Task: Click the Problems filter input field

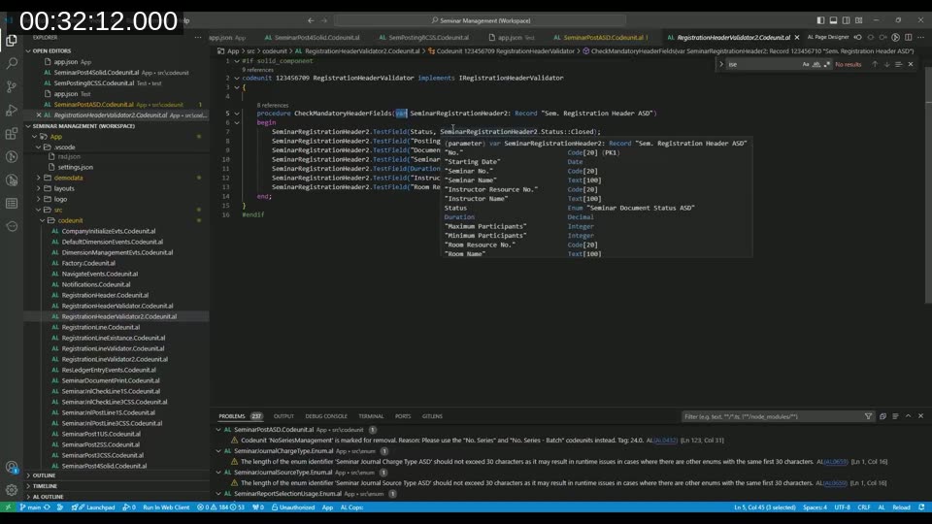Action: tap(772, 416)
